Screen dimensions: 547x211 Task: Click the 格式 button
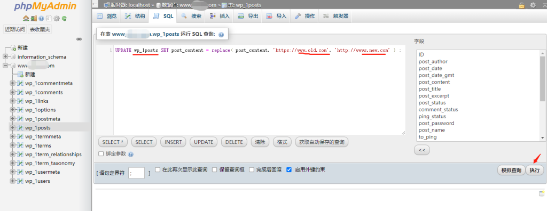[282, 142]
